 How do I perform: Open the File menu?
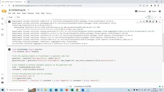pos(9,13)
